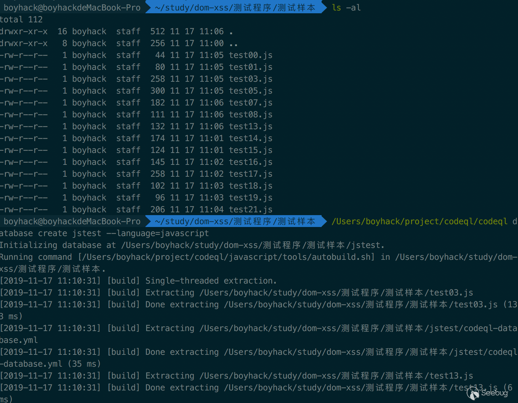Click file size 44 of test00.js
This screenshot has height=403, width=518.
[x=160, y=55]
